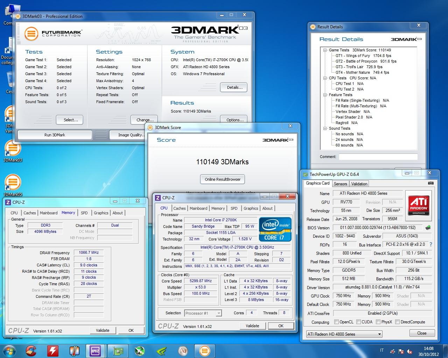Screen dimensions: 448x358
Task: Click the NVIDIA taskbar icon
Action: pyautogui.click(x=161, y=351)
